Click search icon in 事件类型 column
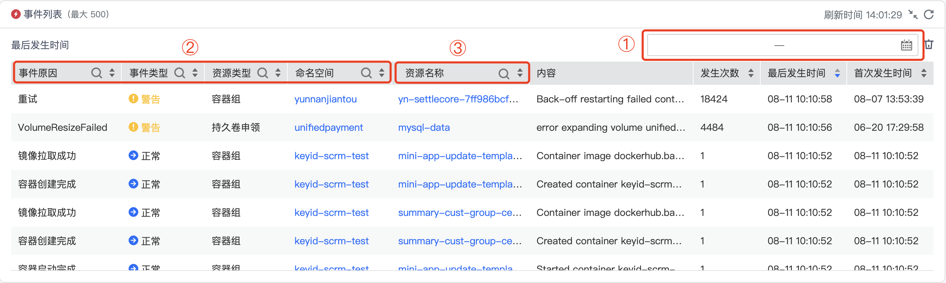 click(179, 73)
